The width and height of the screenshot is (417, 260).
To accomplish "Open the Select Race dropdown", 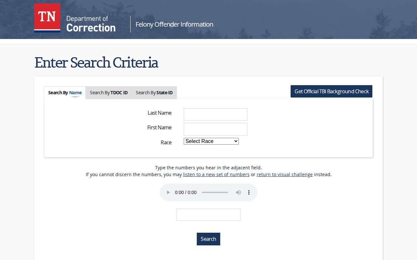I will 211,141.
